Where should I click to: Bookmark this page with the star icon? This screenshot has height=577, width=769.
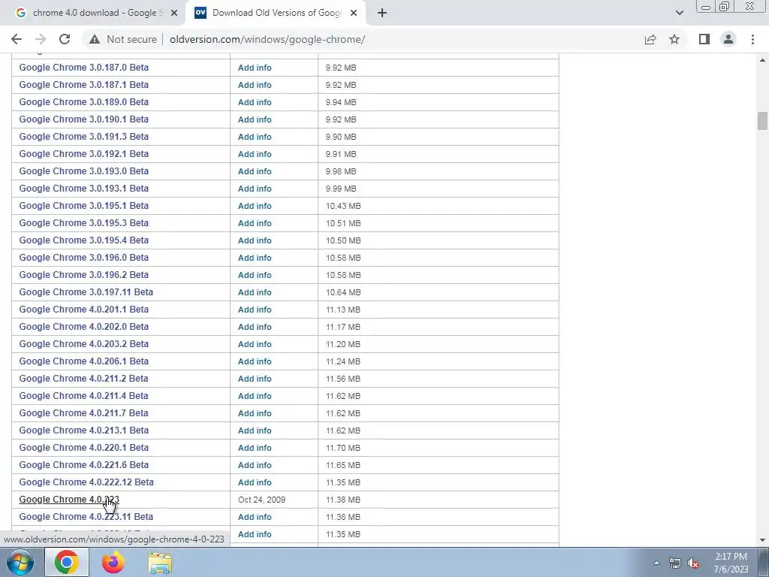[674, 39]
